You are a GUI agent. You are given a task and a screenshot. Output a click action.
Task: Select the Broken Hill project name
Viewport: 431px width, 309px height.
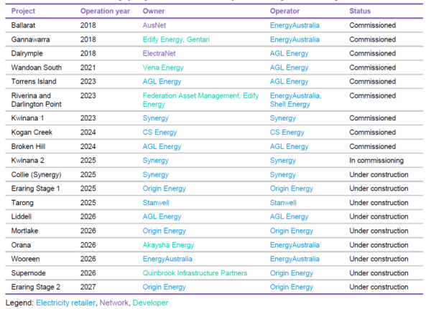tap(28, 146)
